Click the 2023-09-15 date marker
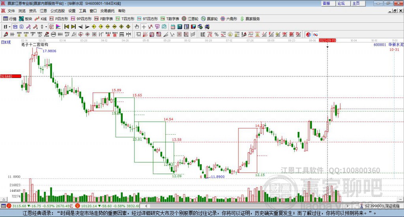Viewport: 404px width, 217px height. (x=327, y=41)
